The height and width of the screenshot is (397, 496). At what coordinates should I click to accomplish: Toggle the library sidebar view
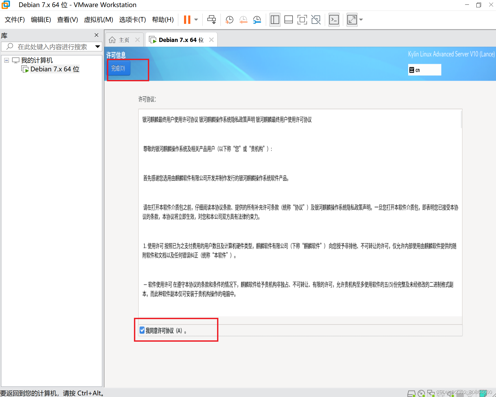click(x=275, y=20)
